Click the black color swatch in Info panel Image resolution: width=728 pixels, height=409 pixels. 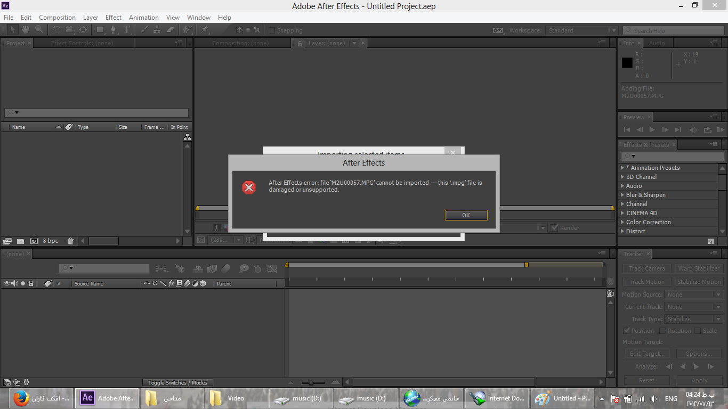click(627, 63)
